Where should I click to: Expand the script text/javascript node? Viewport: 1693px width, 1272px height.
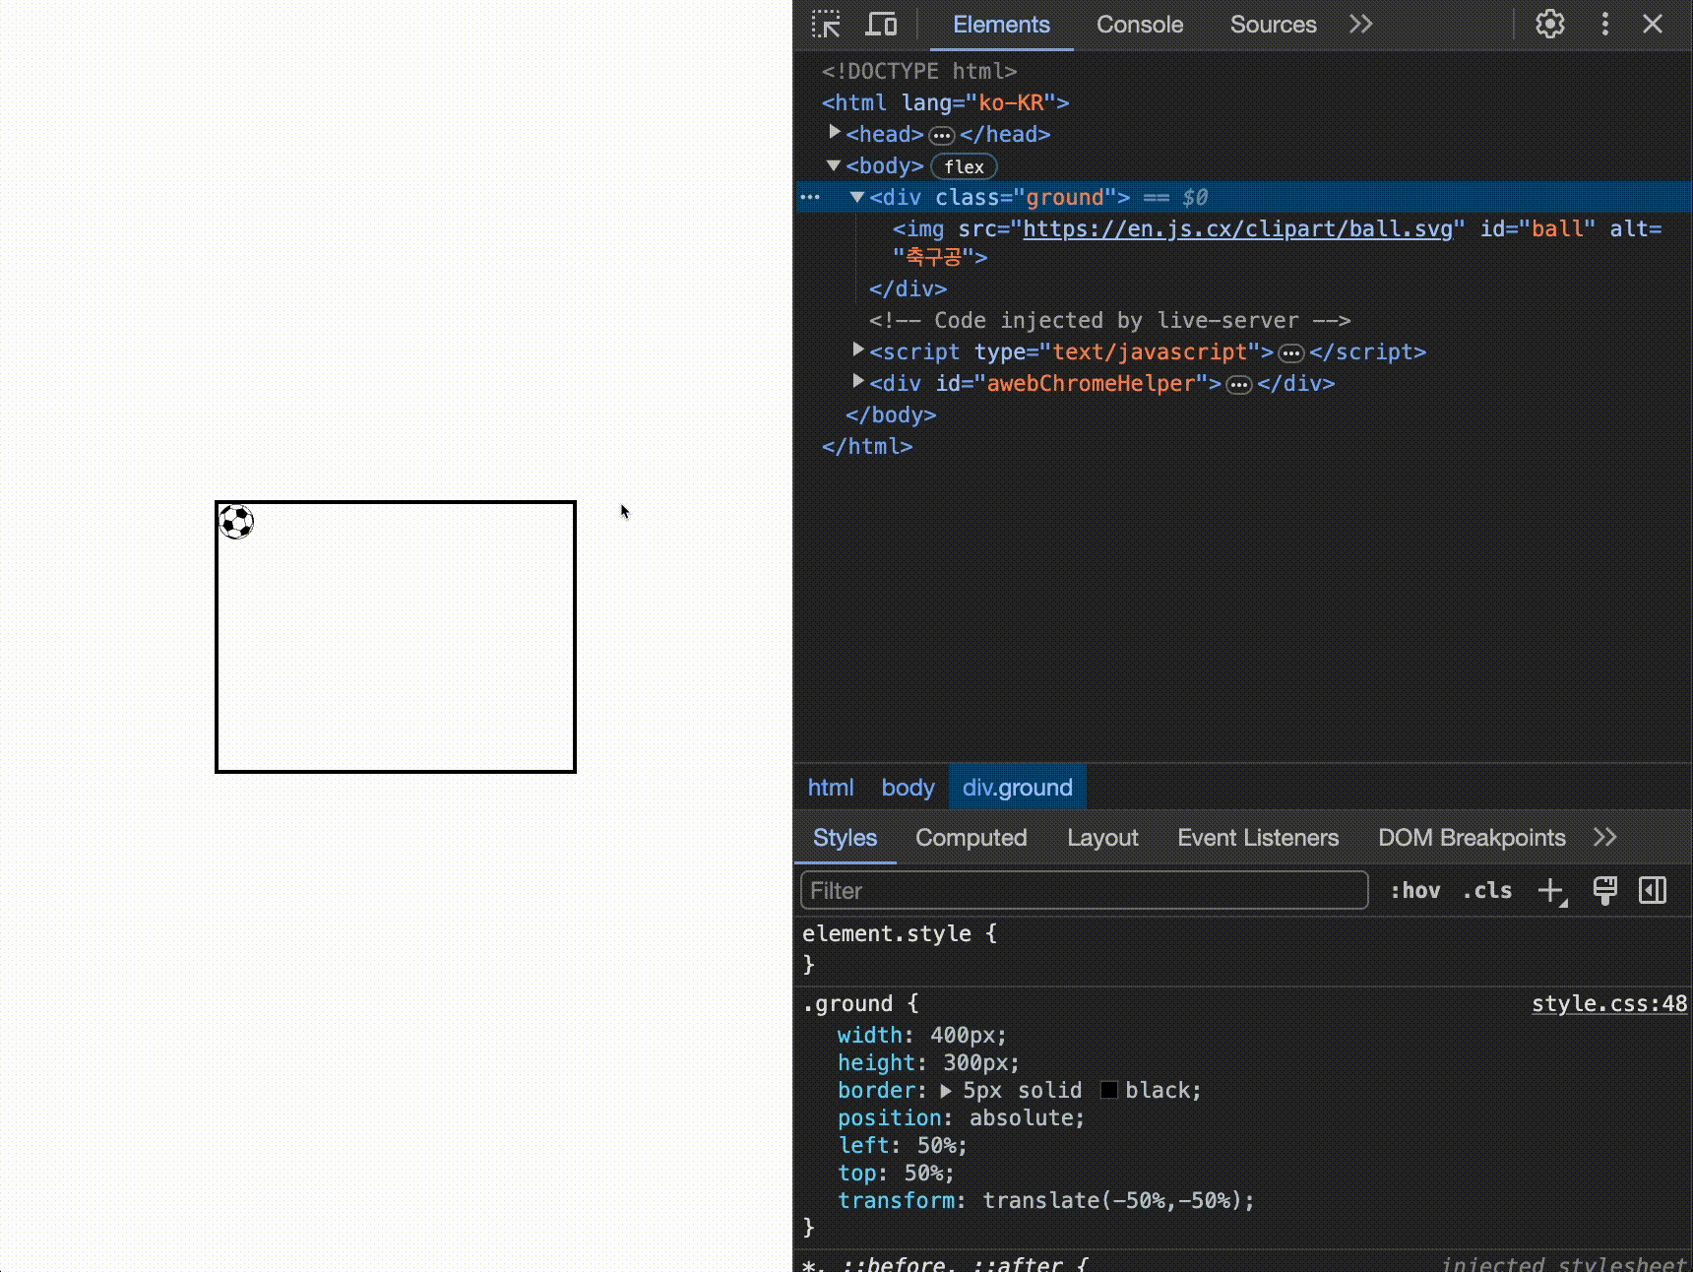[858, 350]
